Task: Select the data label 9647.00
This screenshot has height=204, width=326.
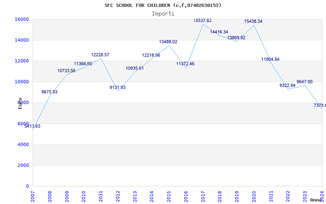Action: pos(304,82)
